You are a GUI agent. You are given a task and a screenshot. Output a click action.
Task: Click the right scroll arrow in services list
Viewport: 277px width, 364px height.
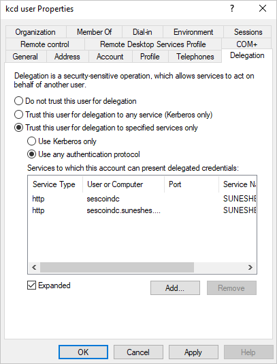[x=250, y=267]
